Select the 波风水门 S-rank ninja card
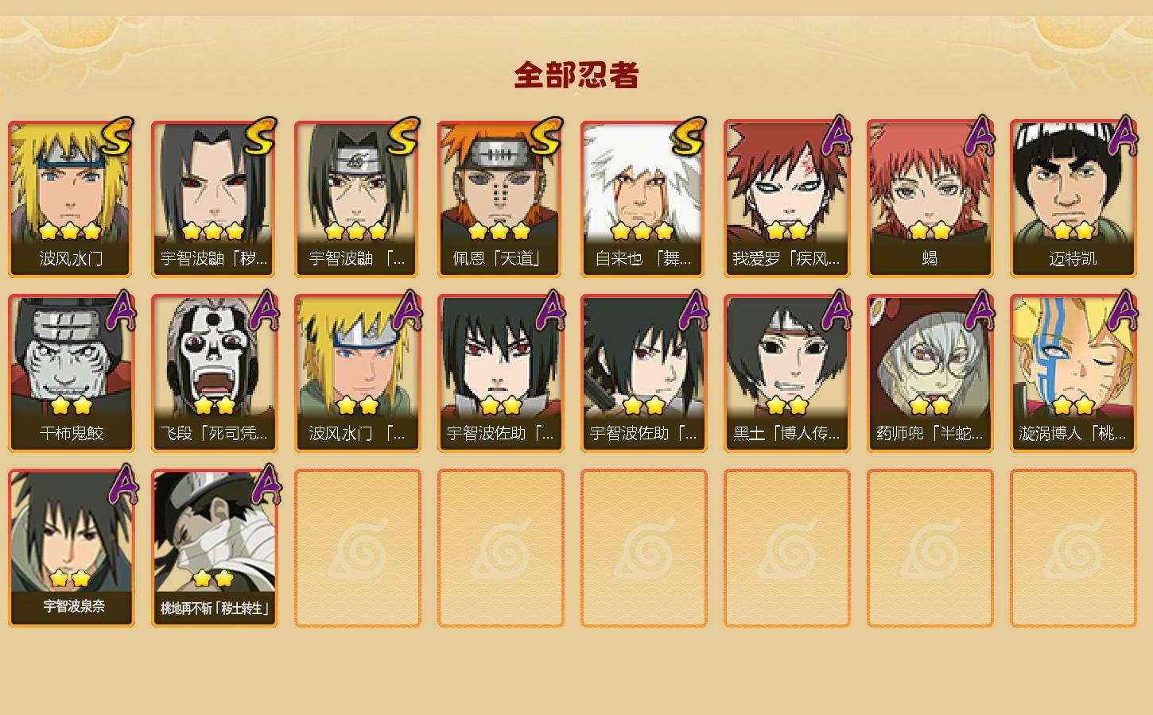The width and height of the screenshot is (1153, 715). click(x=71, y=199)
